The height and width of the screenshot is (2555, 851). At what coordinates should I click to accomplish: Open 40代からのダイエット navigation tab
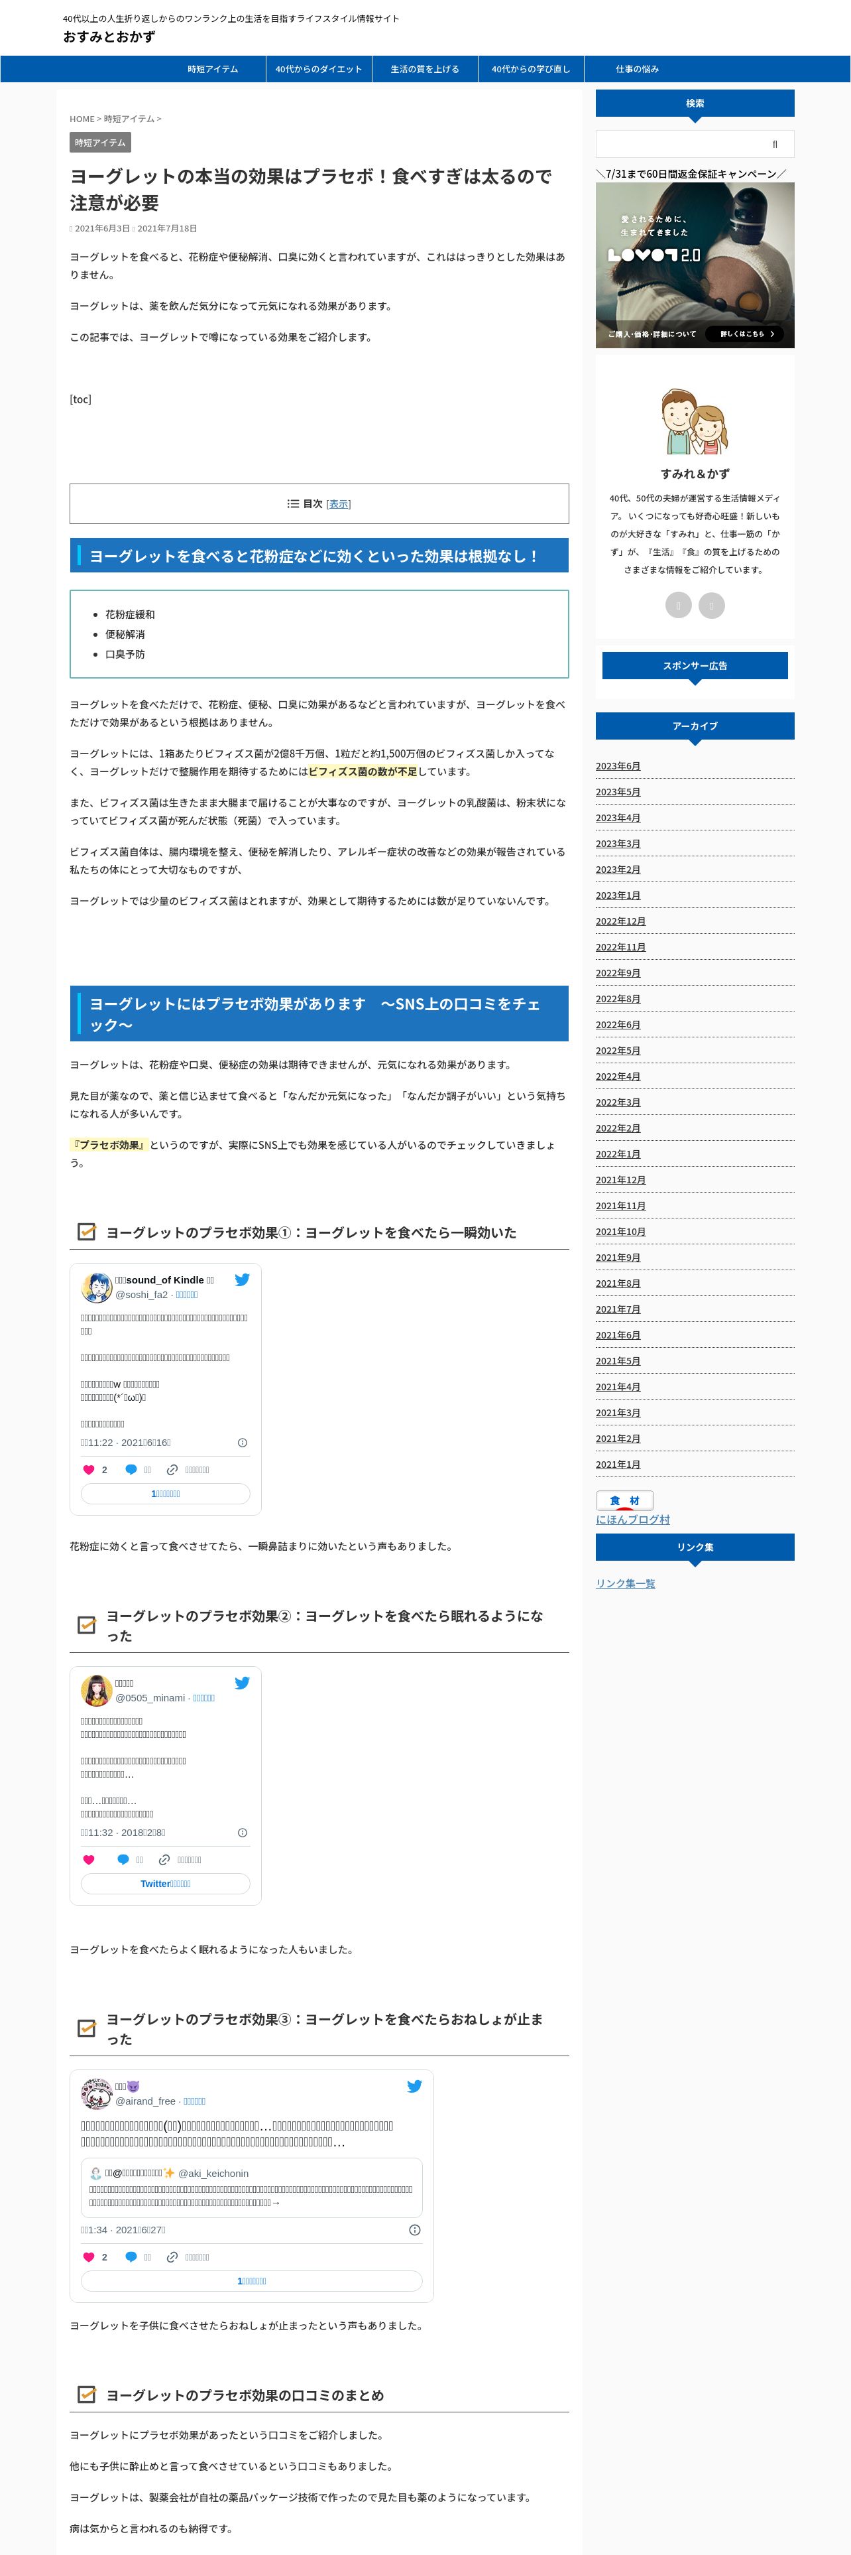pos(319,70)
